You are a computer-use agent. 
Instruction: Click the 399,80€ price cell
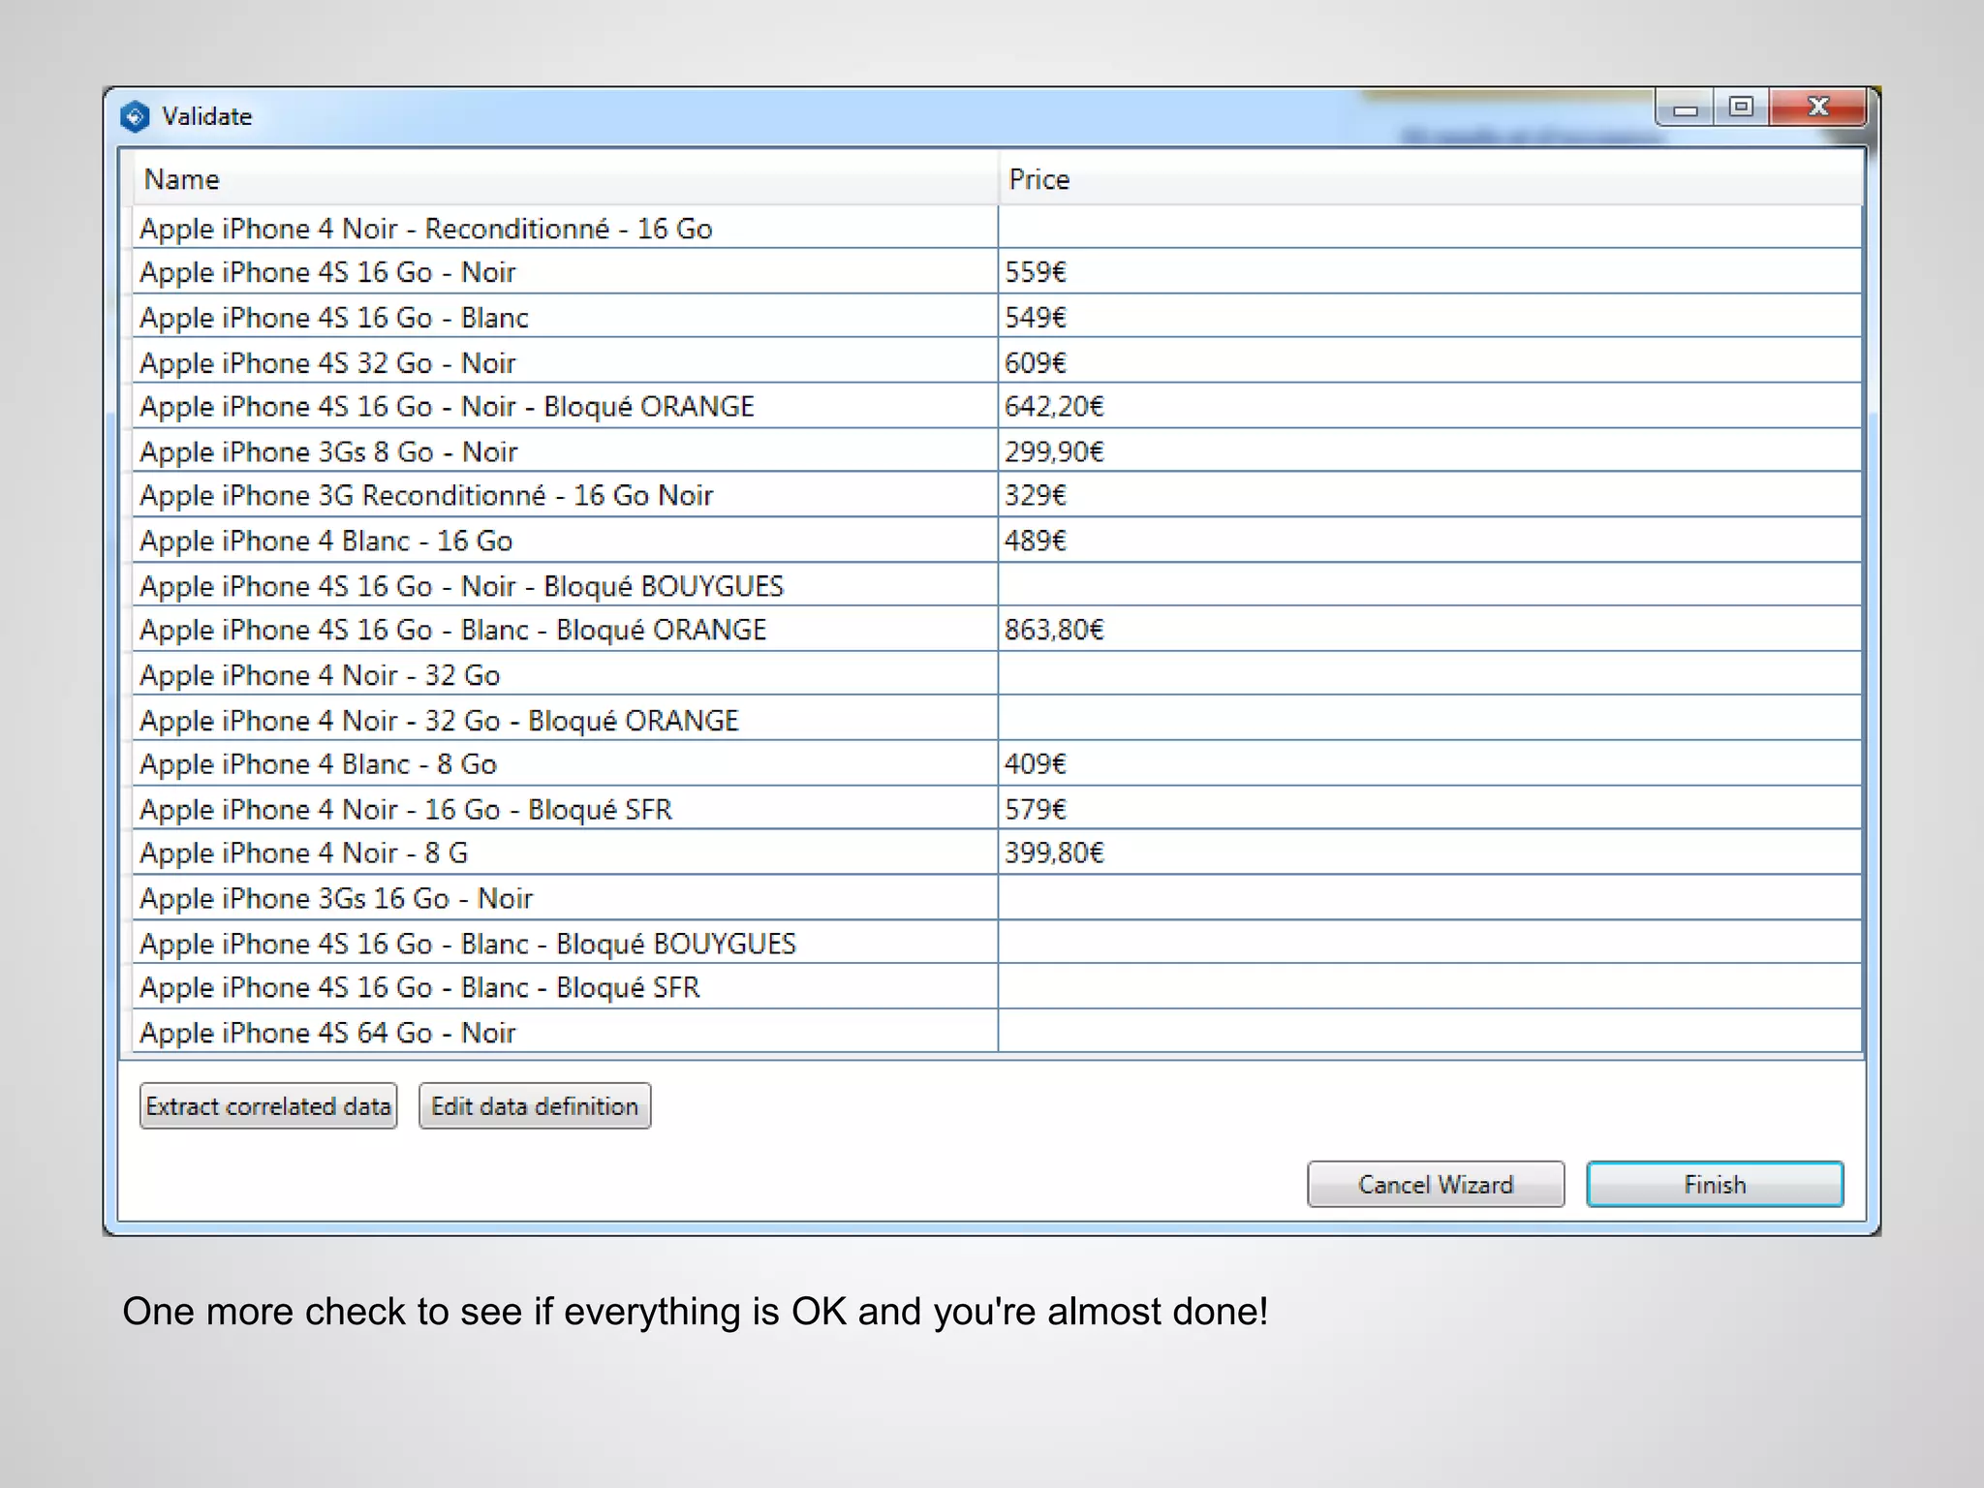tap(1054, 853)
